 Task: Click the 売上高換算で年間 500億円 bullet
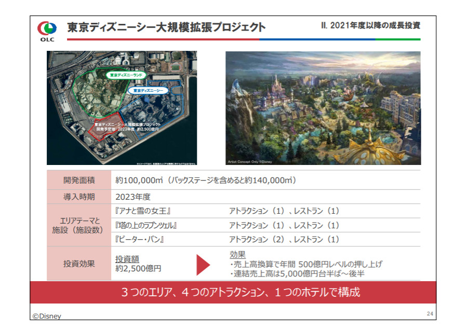306,264
